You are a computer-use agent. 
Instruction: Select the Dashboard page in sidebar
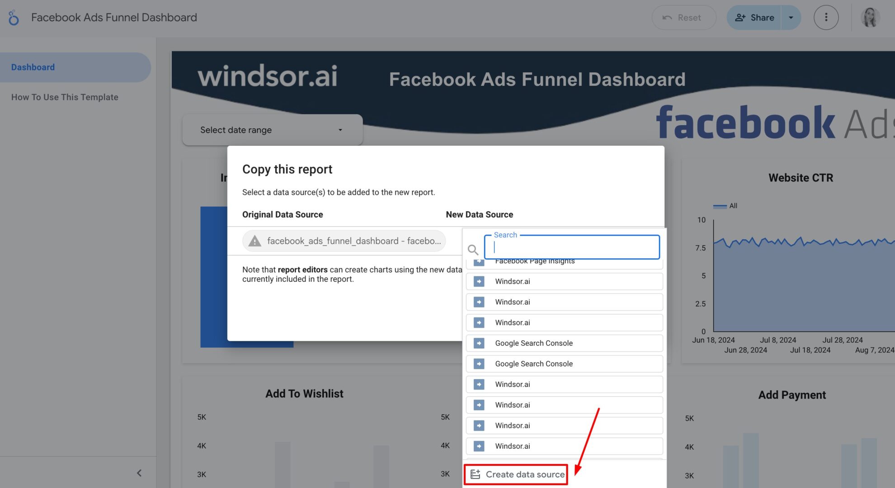(x=75, y=67)
